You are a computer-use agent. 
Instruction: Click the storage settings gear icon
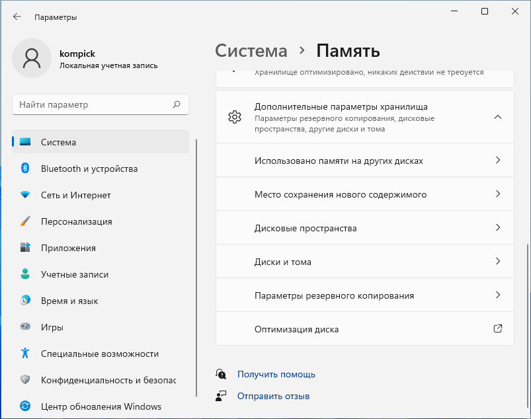[x=234, y=117]
